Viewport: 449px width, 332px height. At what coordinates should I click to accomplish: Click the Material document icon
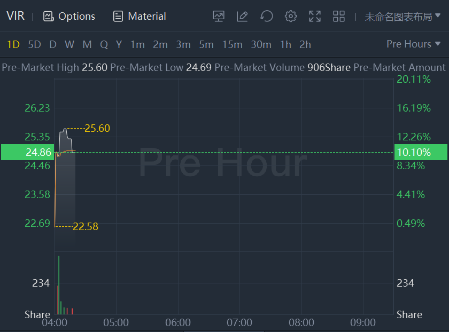tap(118, 16)
